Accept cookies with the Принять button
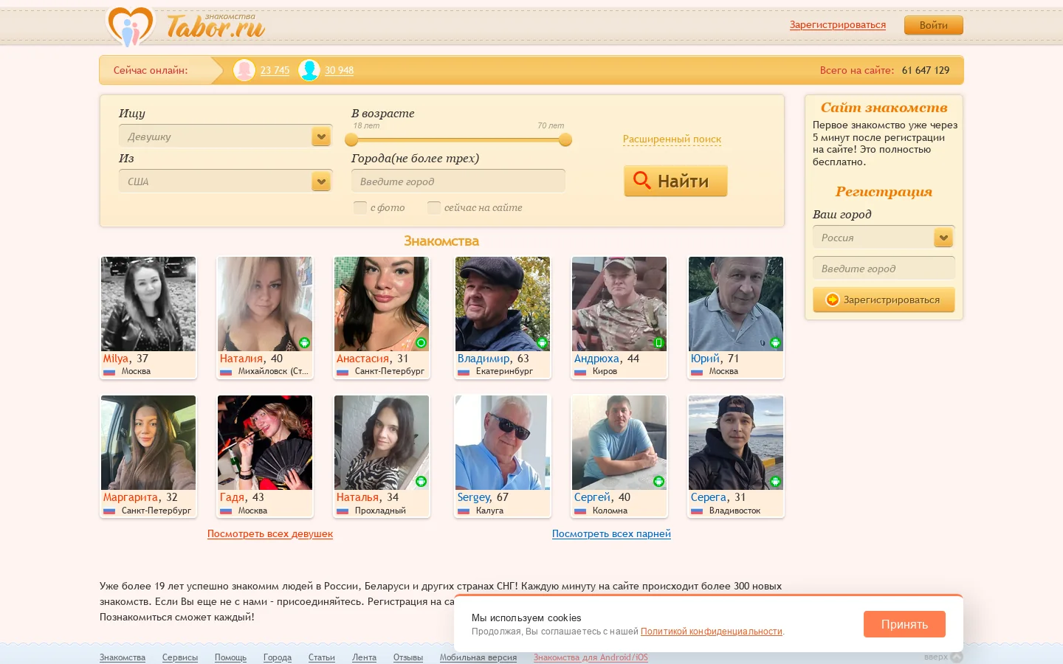Screen dimensions: 1063x664 (904, 624)
